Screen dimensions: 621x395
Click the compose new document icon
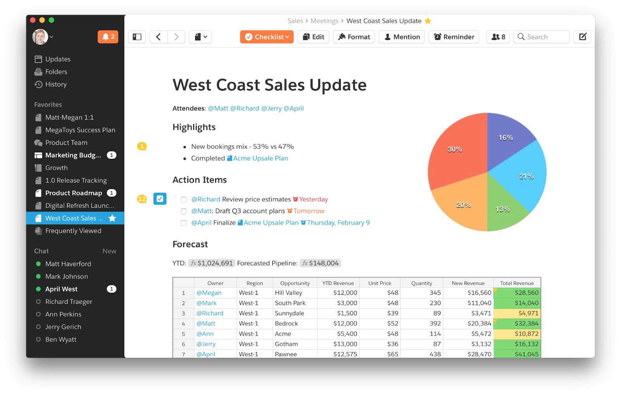[582, 37]
